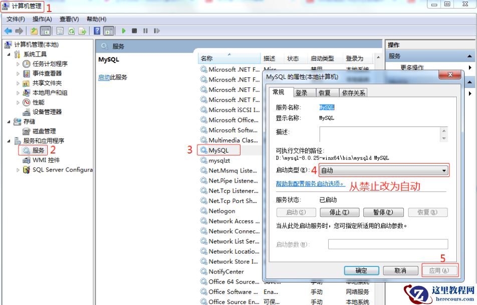The width and height of the screenshot is (477, 305).
Task: Click the 停止 button to stop MySQL
Action: tap(340, 212)
